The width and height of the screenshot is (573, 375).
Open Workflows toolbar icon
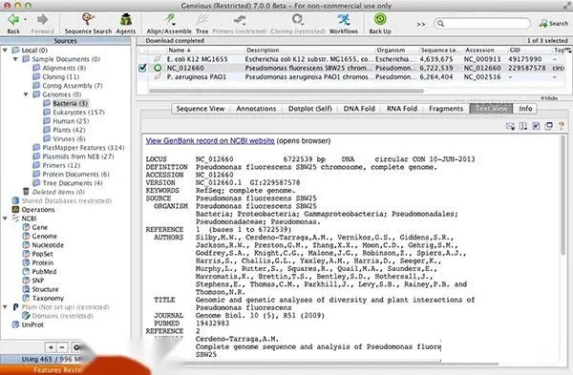point(344,23)
